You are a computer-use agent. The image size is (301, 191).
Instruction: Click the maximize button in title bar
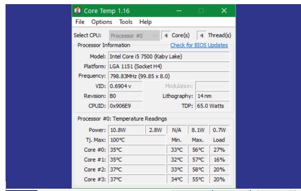tap(201, 11)
